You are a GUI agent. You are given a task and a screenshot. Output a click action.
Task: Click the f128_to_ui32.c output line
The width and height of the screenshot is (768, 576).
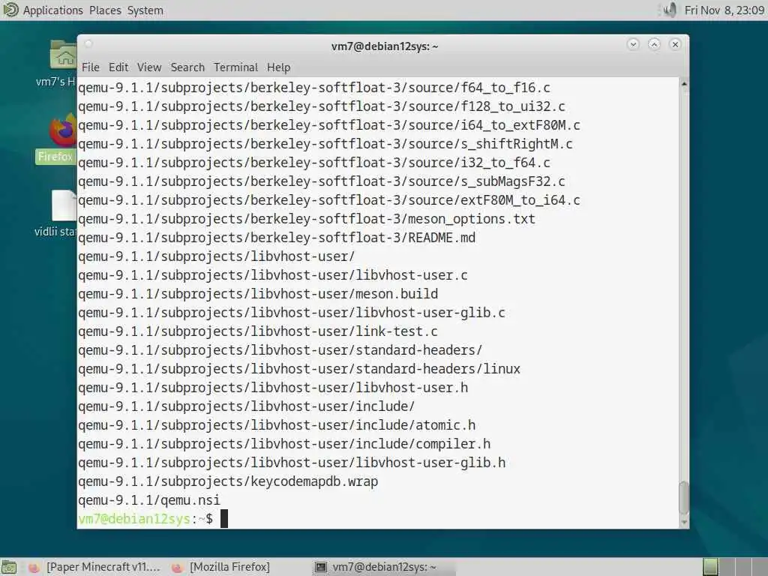(x=321, y=106)
